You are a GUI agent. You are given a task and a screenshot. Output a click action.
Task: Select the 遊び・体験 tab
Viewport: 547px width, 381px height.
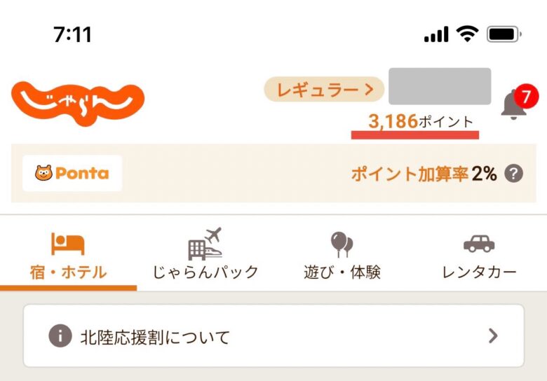(342, 272)
